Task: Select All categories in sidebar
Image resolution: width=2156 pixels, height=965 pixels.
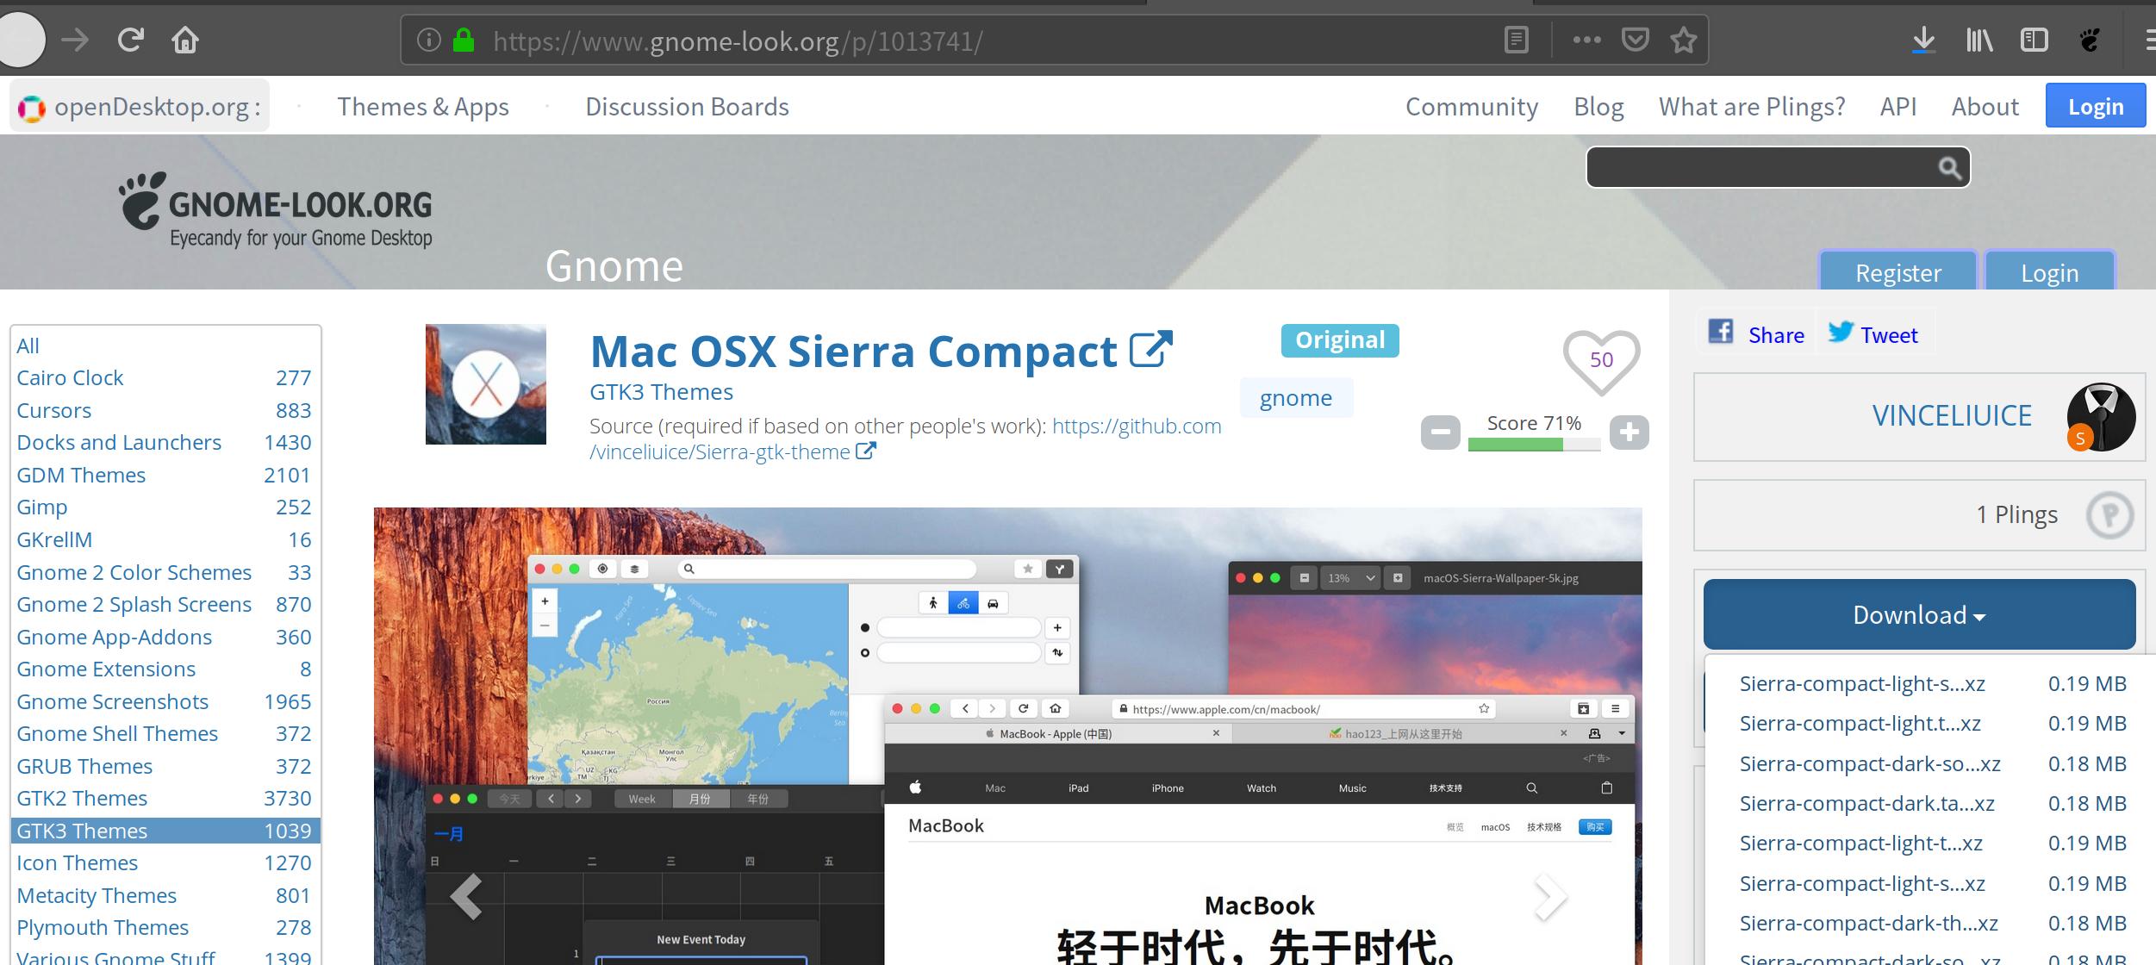Action: 28,346
